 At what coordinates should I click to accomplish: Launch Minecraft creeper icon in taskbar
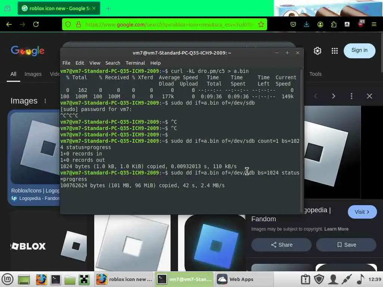84,280
